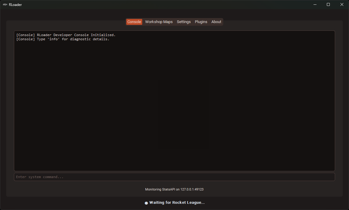Click the status dot beside 'Waiting for Rocket League...'

[x=146, y=203]
